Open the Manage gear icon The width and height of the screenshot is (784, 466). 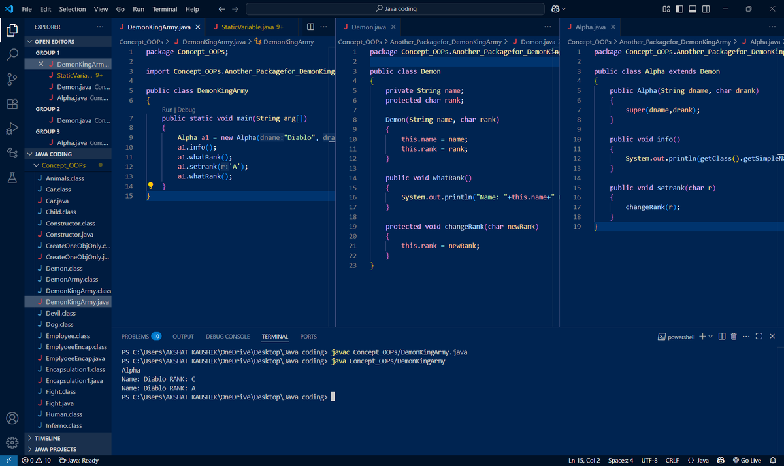[x=12, y=442]
